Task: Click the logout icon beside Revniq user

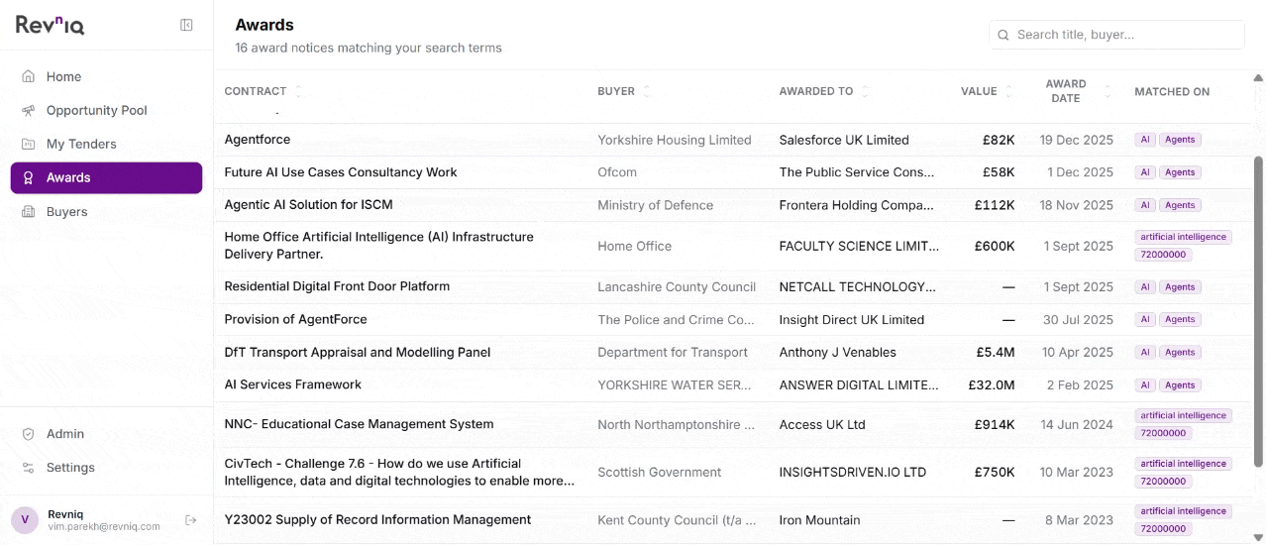Action: click(191, 520)
